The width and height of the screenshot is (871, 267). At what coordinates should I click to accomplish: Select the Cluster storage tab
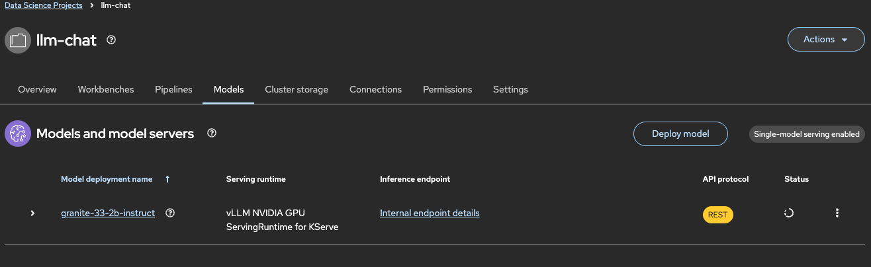(x=297, y=89)
